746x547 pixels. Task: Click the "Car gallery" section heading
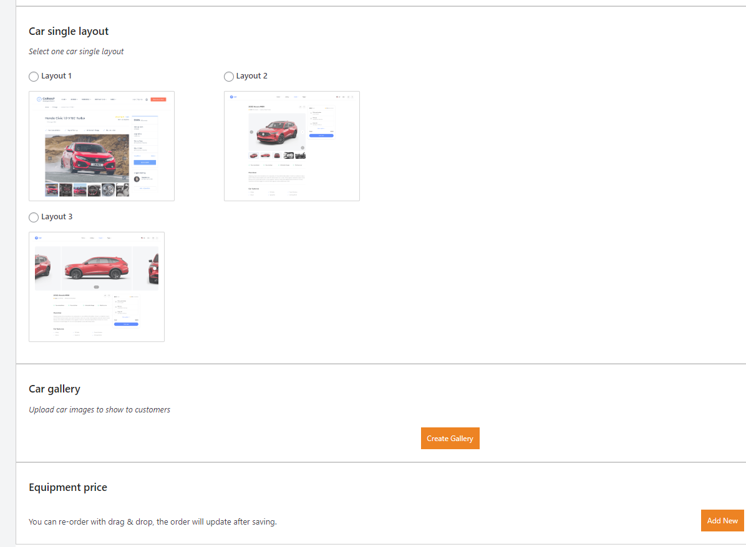point(54,389)
